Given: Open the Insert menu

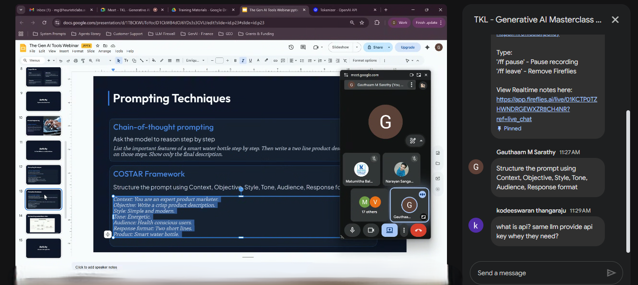Looking at the screenshot, I should 64,51.
